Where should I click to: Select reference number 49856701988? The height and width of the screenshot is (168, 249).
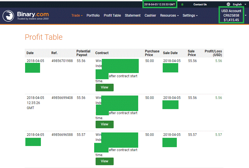(x=62, y=61)
